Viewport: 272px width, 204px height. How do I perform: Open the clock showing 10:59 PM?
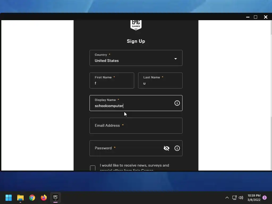(254, 198)
